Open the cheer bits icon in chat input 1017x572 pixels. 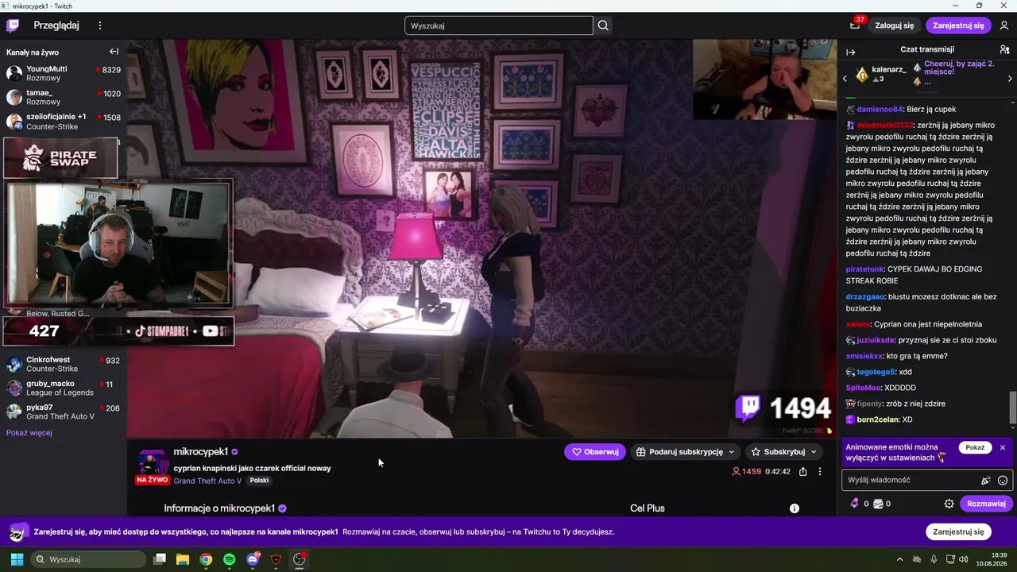[985, 480]
